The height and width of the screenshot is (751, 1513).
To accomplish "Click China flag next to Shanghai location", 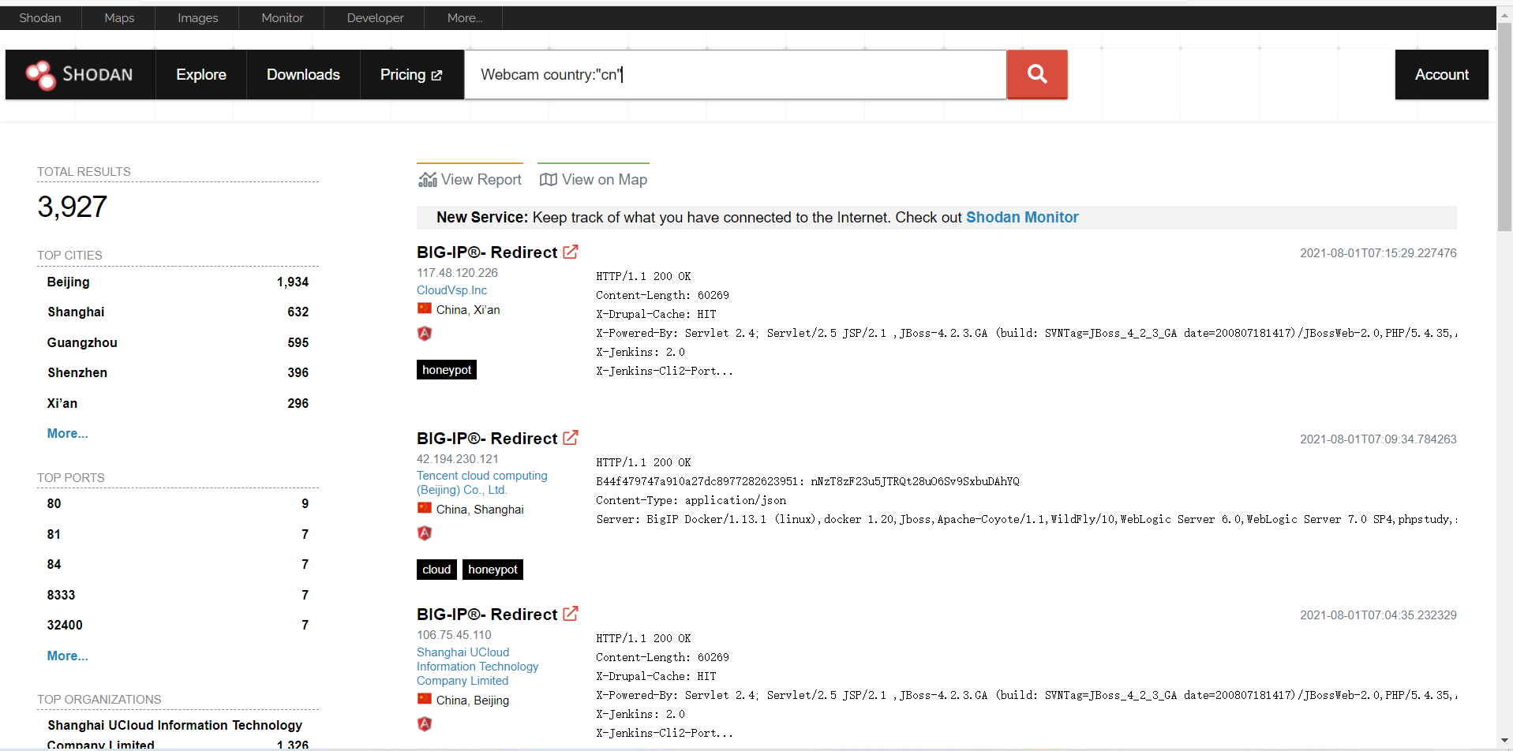I will click(425, 509).
